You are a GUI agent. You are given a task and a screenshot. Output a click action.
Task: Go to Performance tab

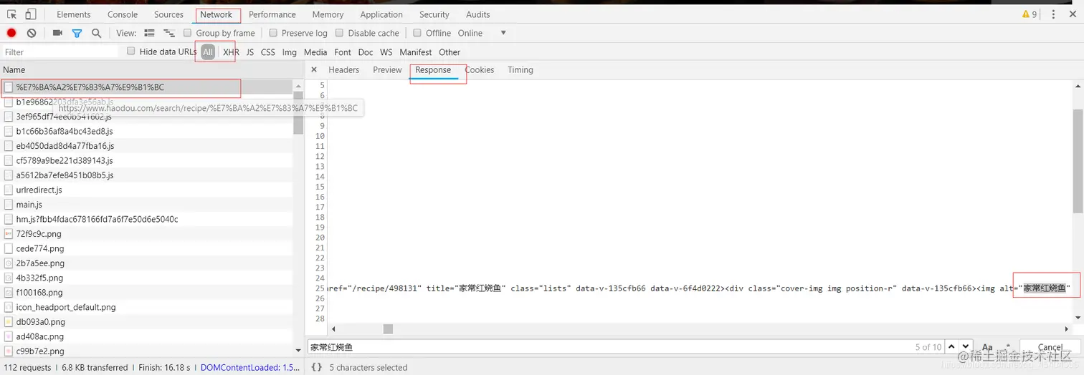[272, 14]
